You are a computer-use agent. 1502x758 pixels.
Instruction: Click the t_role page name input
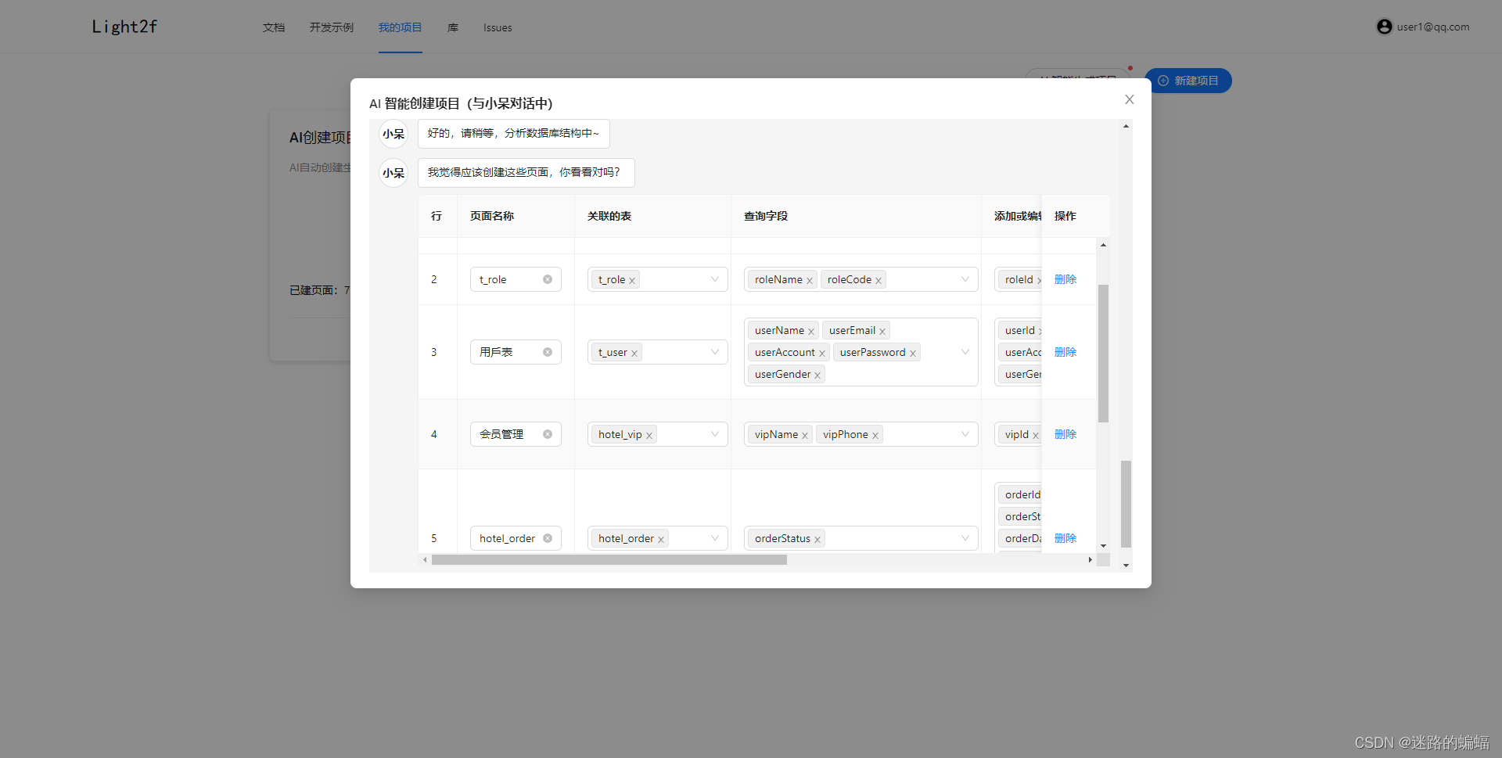coord(516,279)
